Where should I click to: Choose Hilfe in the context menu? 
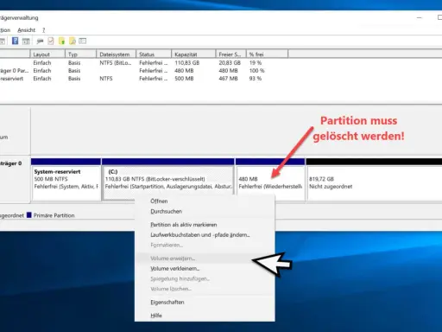pyautogui.click(x=156, y=316)
